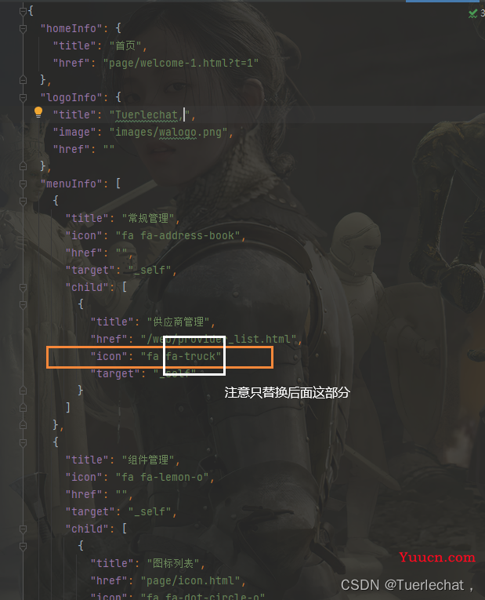Click the fa-address-book icon value
This screenshot has width=485, height=600.
tap(178, 236)
